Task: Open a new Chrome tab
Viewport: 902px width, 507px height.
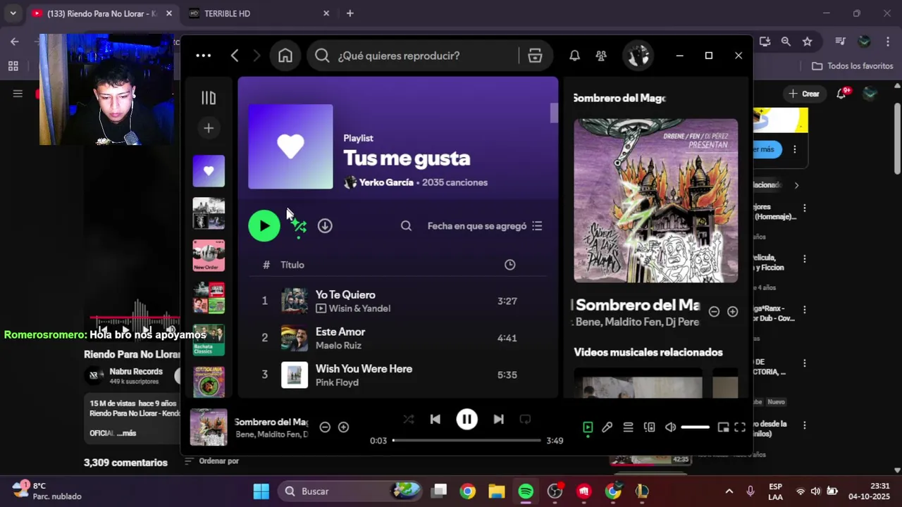Action: click(x=350, y=13)
